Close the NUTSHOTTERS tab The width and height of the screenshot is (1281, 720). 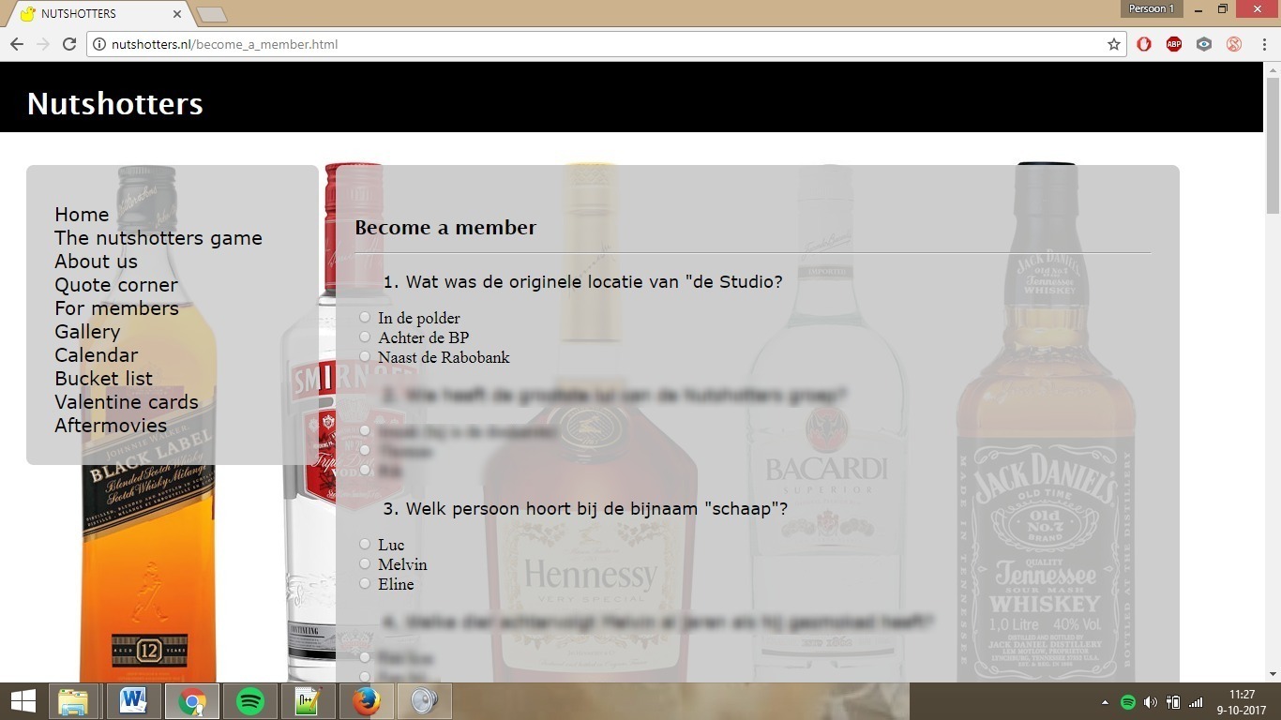(177, 14)
